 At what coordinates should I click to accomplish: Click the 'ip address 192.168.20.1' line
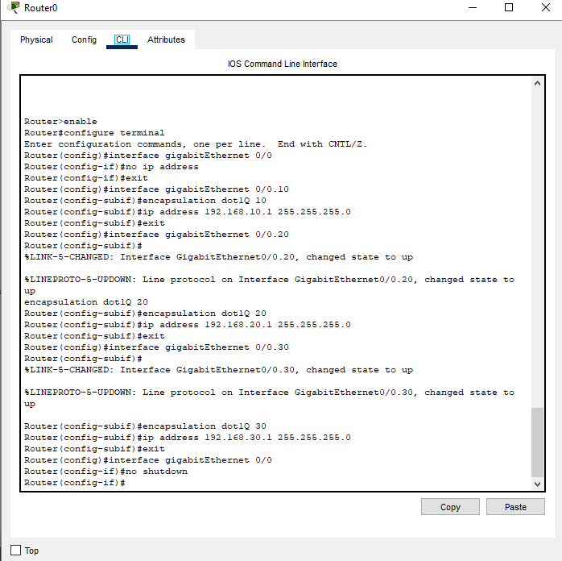(x=188, y=325)
